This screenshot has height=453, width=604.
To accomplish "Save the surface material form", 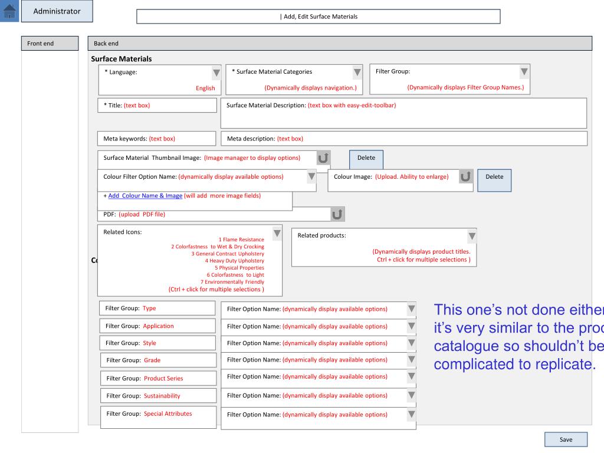I will pos(566,439).
